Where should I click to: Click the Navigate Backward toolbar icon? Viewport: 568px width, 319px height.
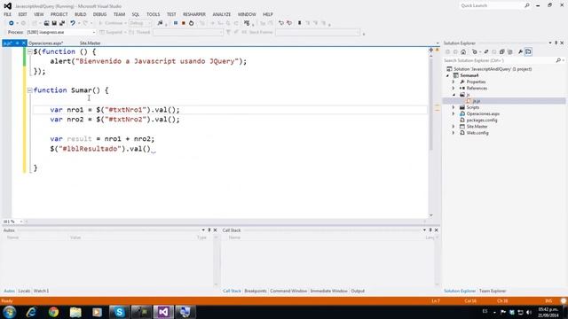tap(12, 23)
